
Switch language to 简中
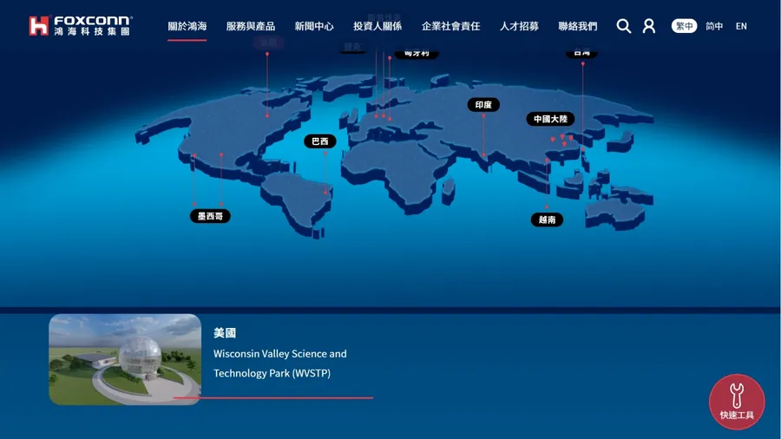coord(714,26)
